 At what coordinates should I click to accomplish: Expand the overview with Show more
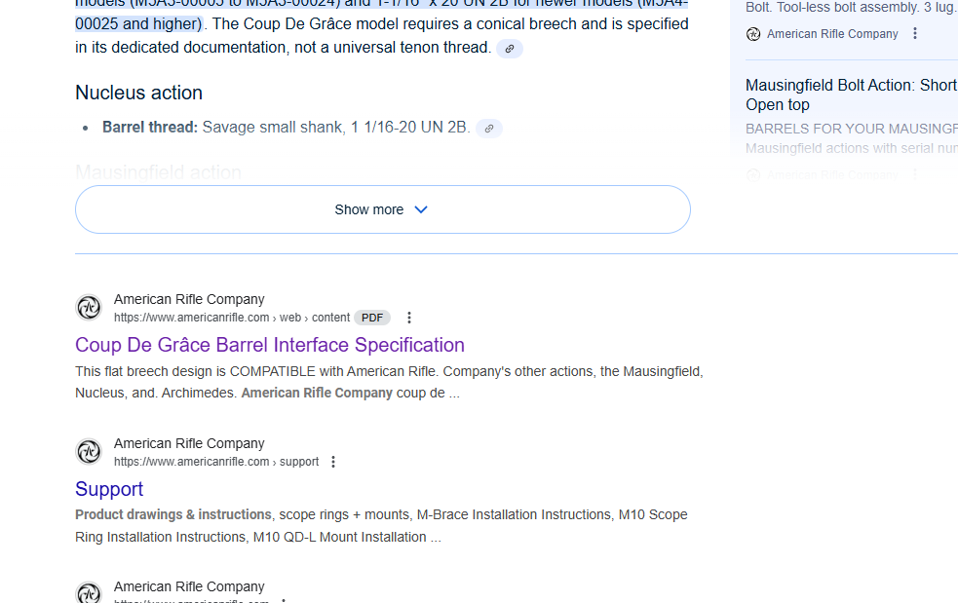[382, 209]
